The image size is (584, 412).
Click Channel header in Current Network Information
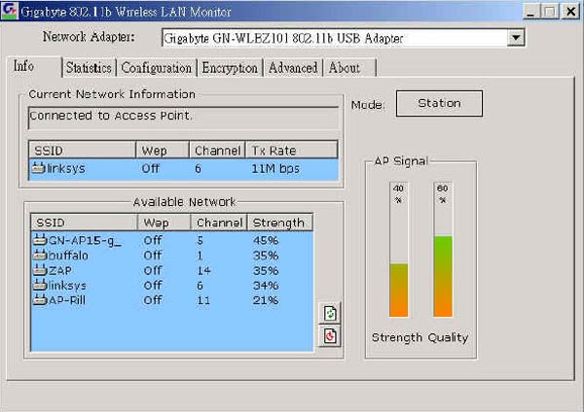(217, 151)
